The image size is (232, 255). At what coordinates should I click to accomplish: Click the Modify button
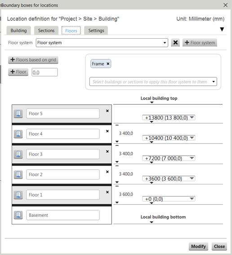pyautogui.click(x=198, y=246)
